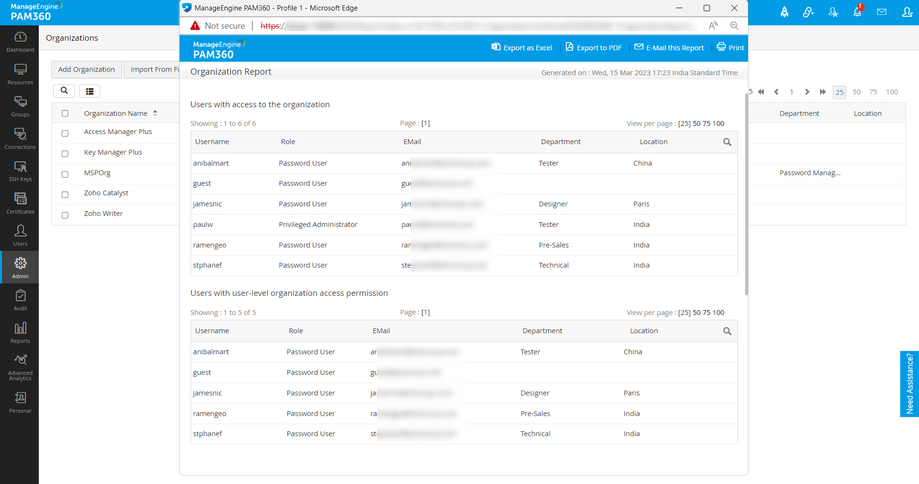Print the Organization Report
The image size is (919, 484).
(x=730, y=47)
